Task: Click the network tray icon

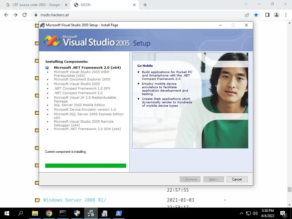Action: tap(248, 213)
